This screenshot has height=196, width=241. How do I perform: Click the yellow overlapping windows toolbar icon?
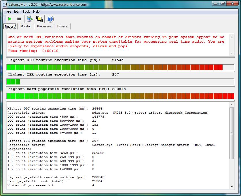click(39, 19)
